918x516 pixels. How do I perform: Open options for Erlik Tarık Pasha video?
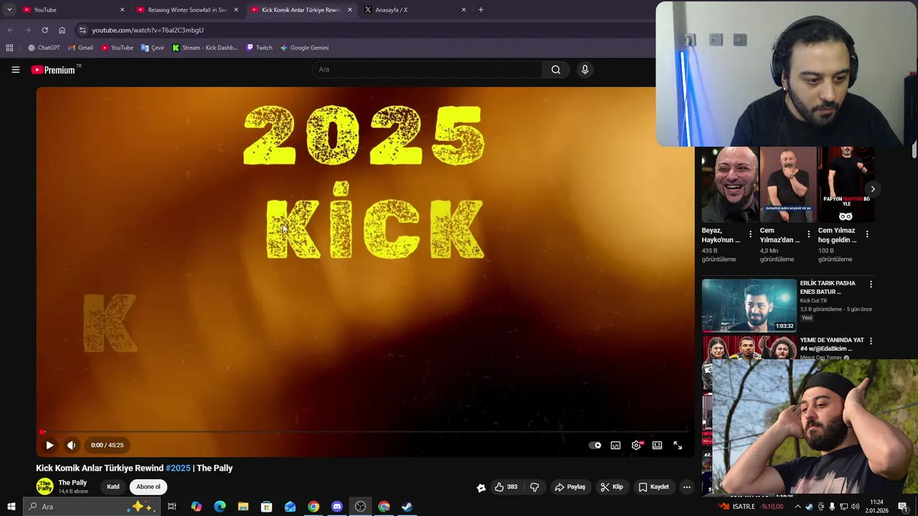point(871,285)
